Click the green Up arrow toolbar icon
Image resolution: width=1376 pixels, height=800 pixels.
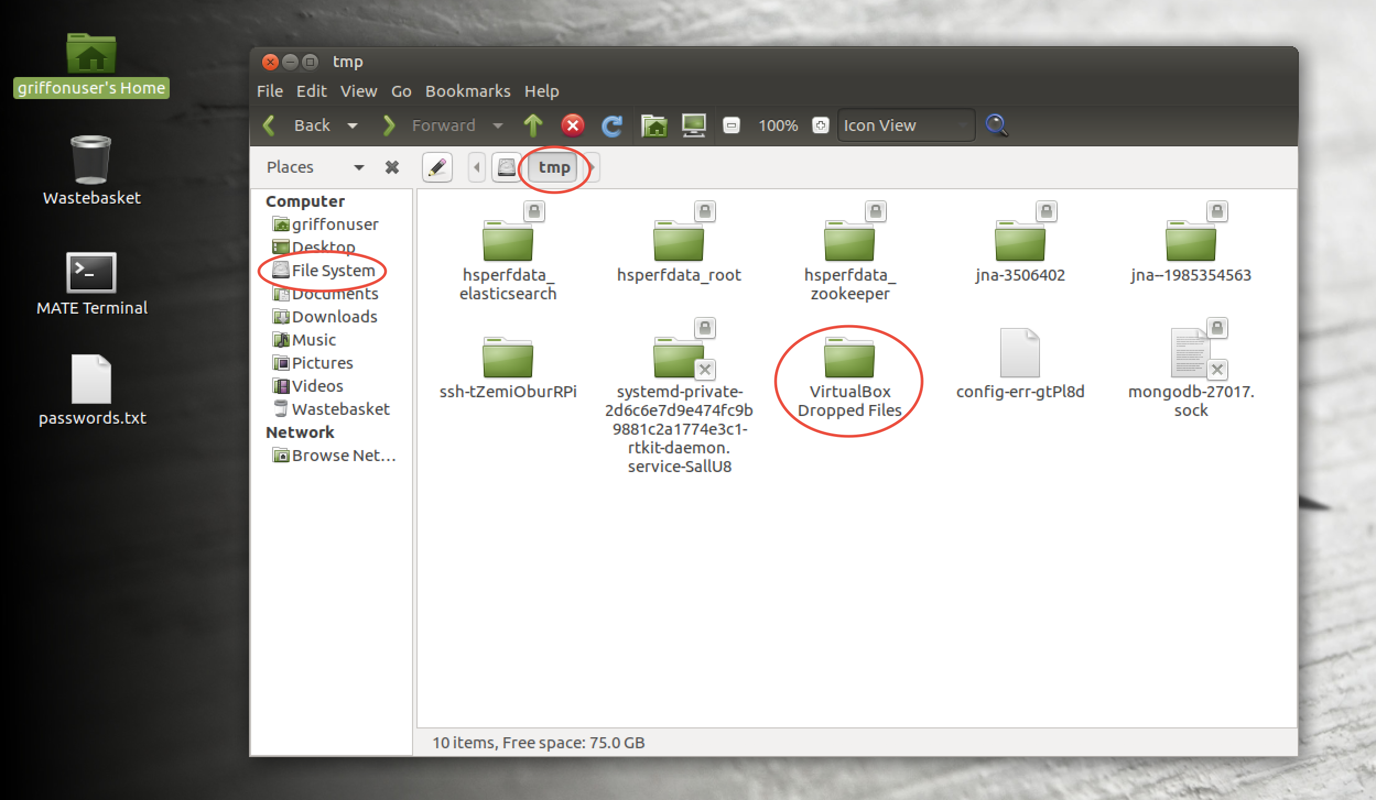point(533,125)
